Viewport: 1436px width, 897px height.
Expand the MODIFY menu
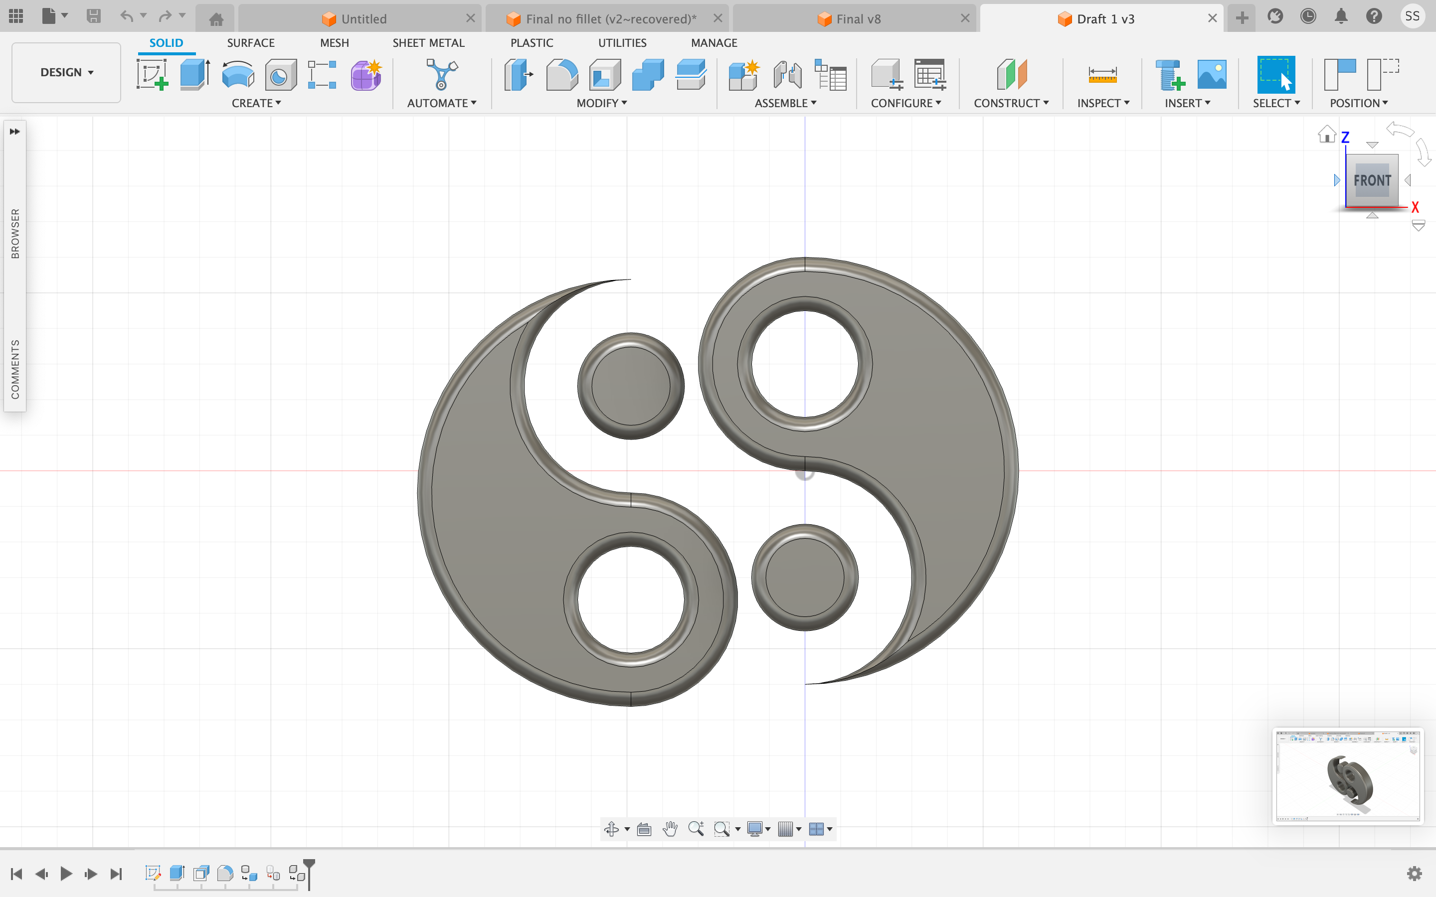point(602,103)
